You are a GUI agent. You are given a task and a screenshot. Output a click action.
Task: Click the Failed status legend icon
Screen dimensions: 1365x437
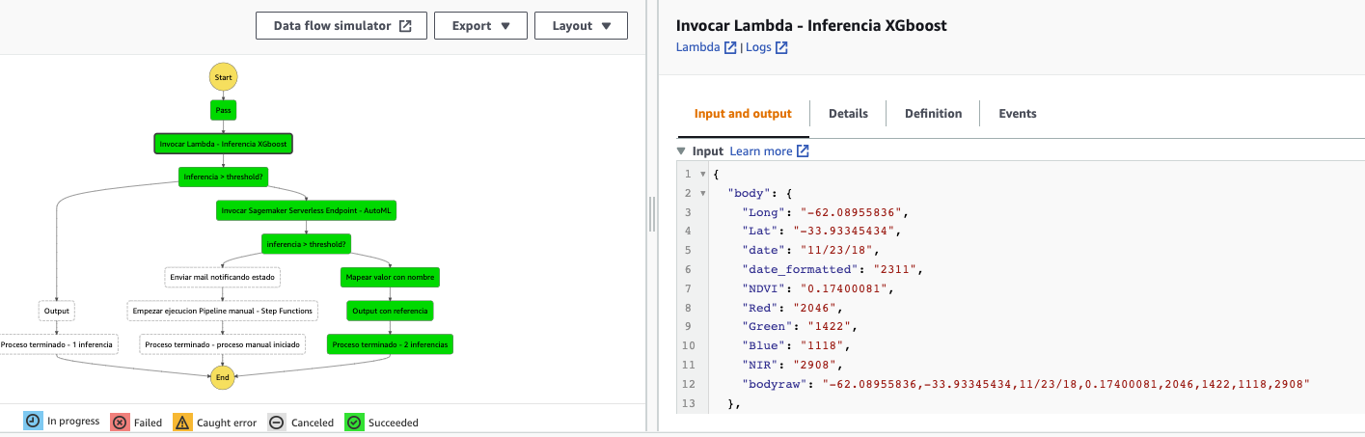click(120, 423)
